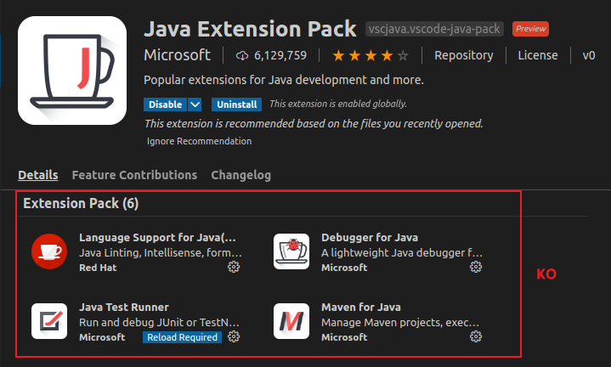Screen dimensions: 611x367
Task: Click the 'Run and debug JUnit' description
Action: pos(159,323)
